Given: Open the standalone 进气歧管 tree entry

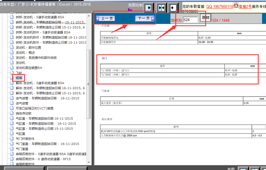Looking at the screenshot, I should click(x=22, y=103).
